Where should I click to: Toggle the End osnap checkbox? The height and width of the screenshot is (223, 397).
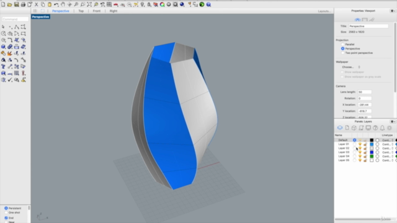6,217
